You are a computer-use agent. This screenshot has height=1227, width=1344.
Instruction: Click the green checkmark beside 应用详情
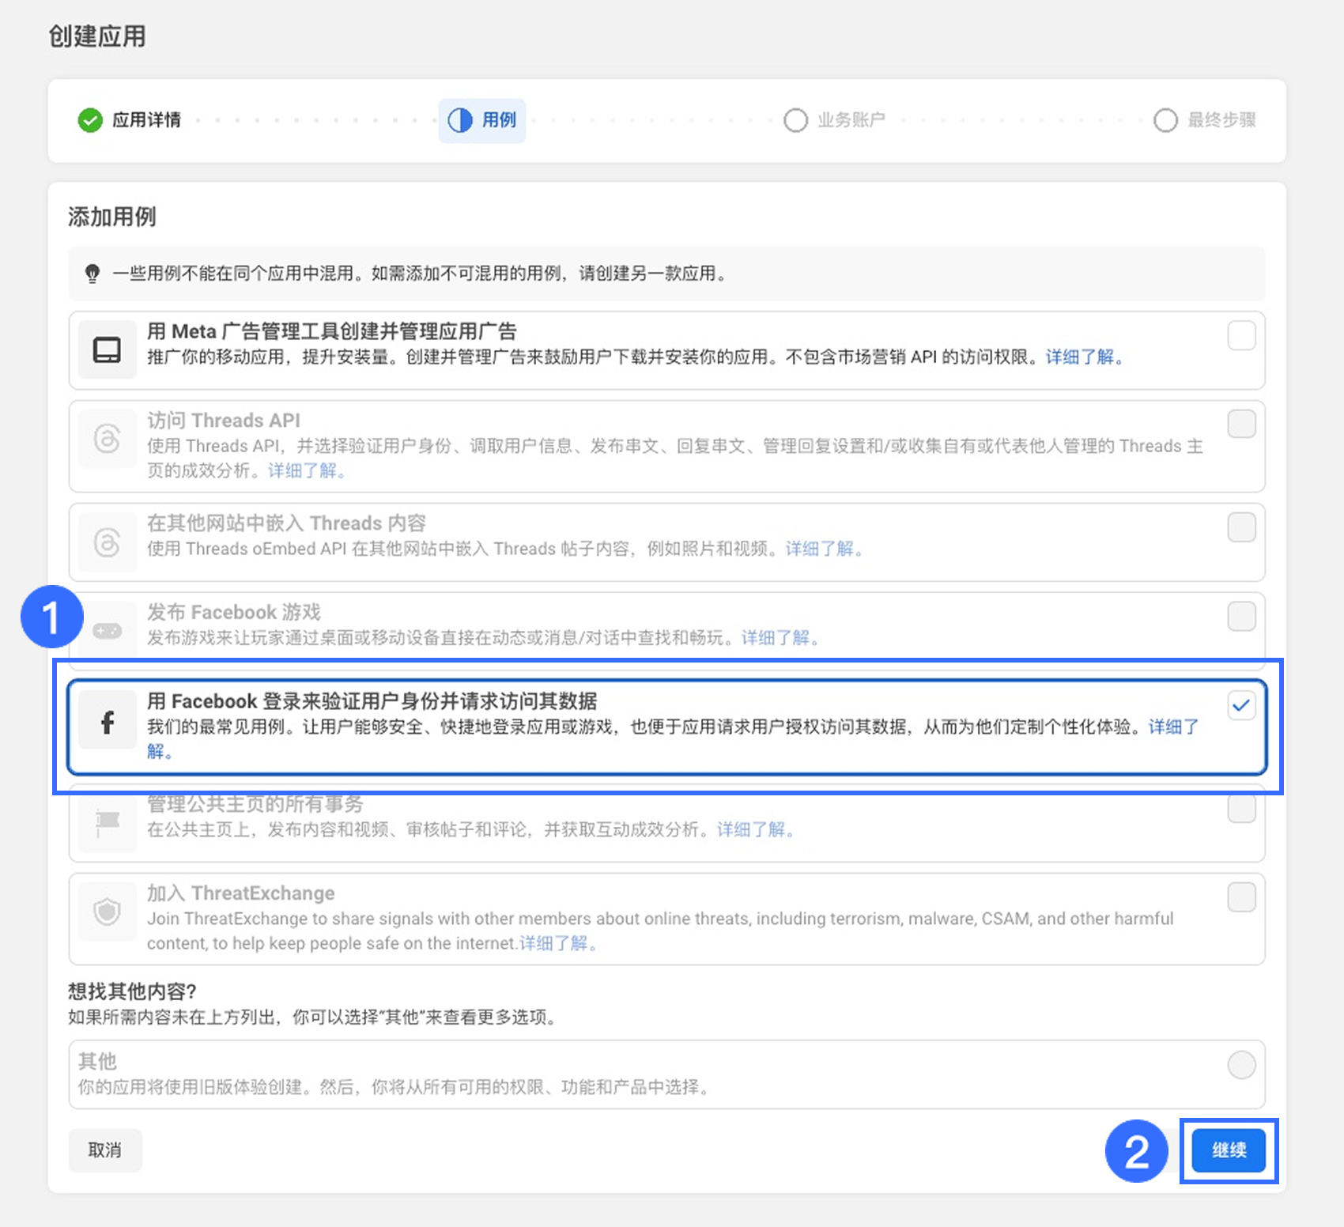(x=90, y=120)
